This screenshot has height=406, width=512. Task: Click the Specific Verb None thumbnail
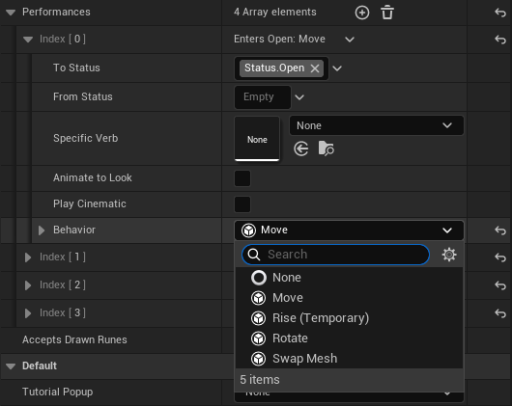(x=257, y=139)
